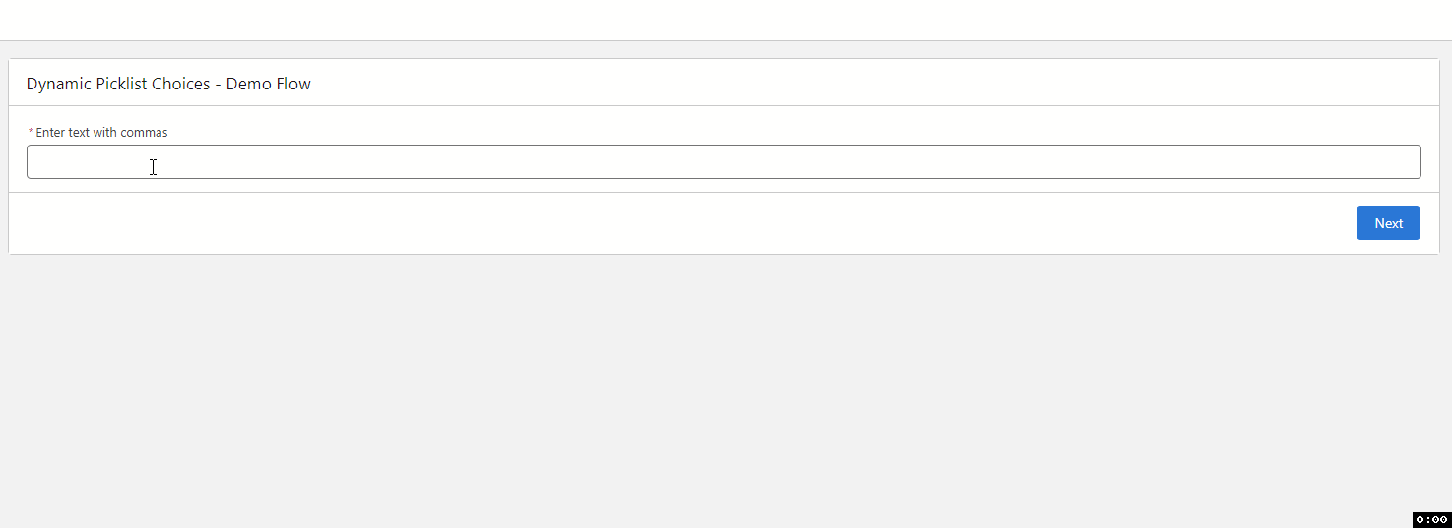Click the card header space right of the title
Image resolution: width=1452 pixels, height=528 pixels.
874,83
